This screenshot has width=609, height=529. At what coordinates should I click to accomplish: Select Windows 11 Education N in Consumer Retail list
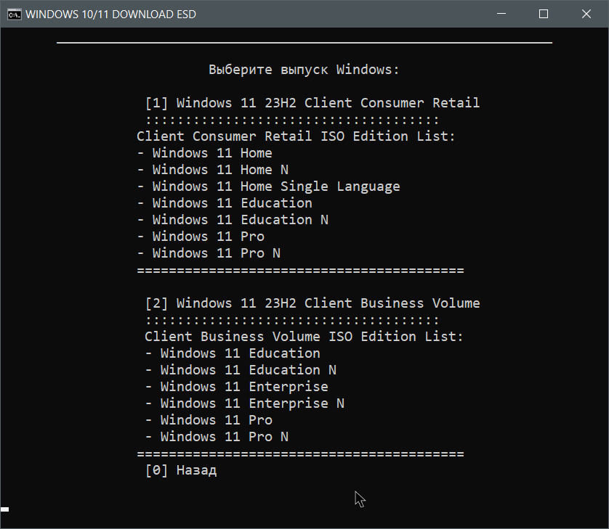(232, 219)
